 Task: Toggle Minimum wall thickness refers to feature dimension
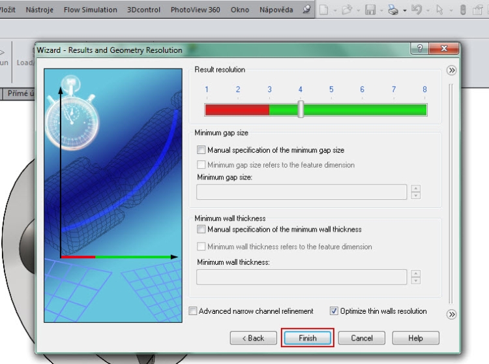tap(201, 247)
